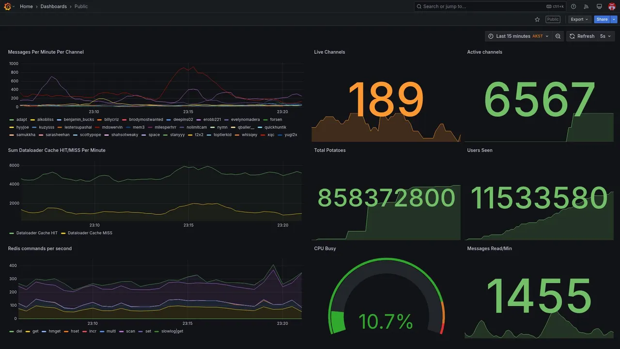Click the monitor icon in top bar
The image size is (620, 349).
point(599,6)
